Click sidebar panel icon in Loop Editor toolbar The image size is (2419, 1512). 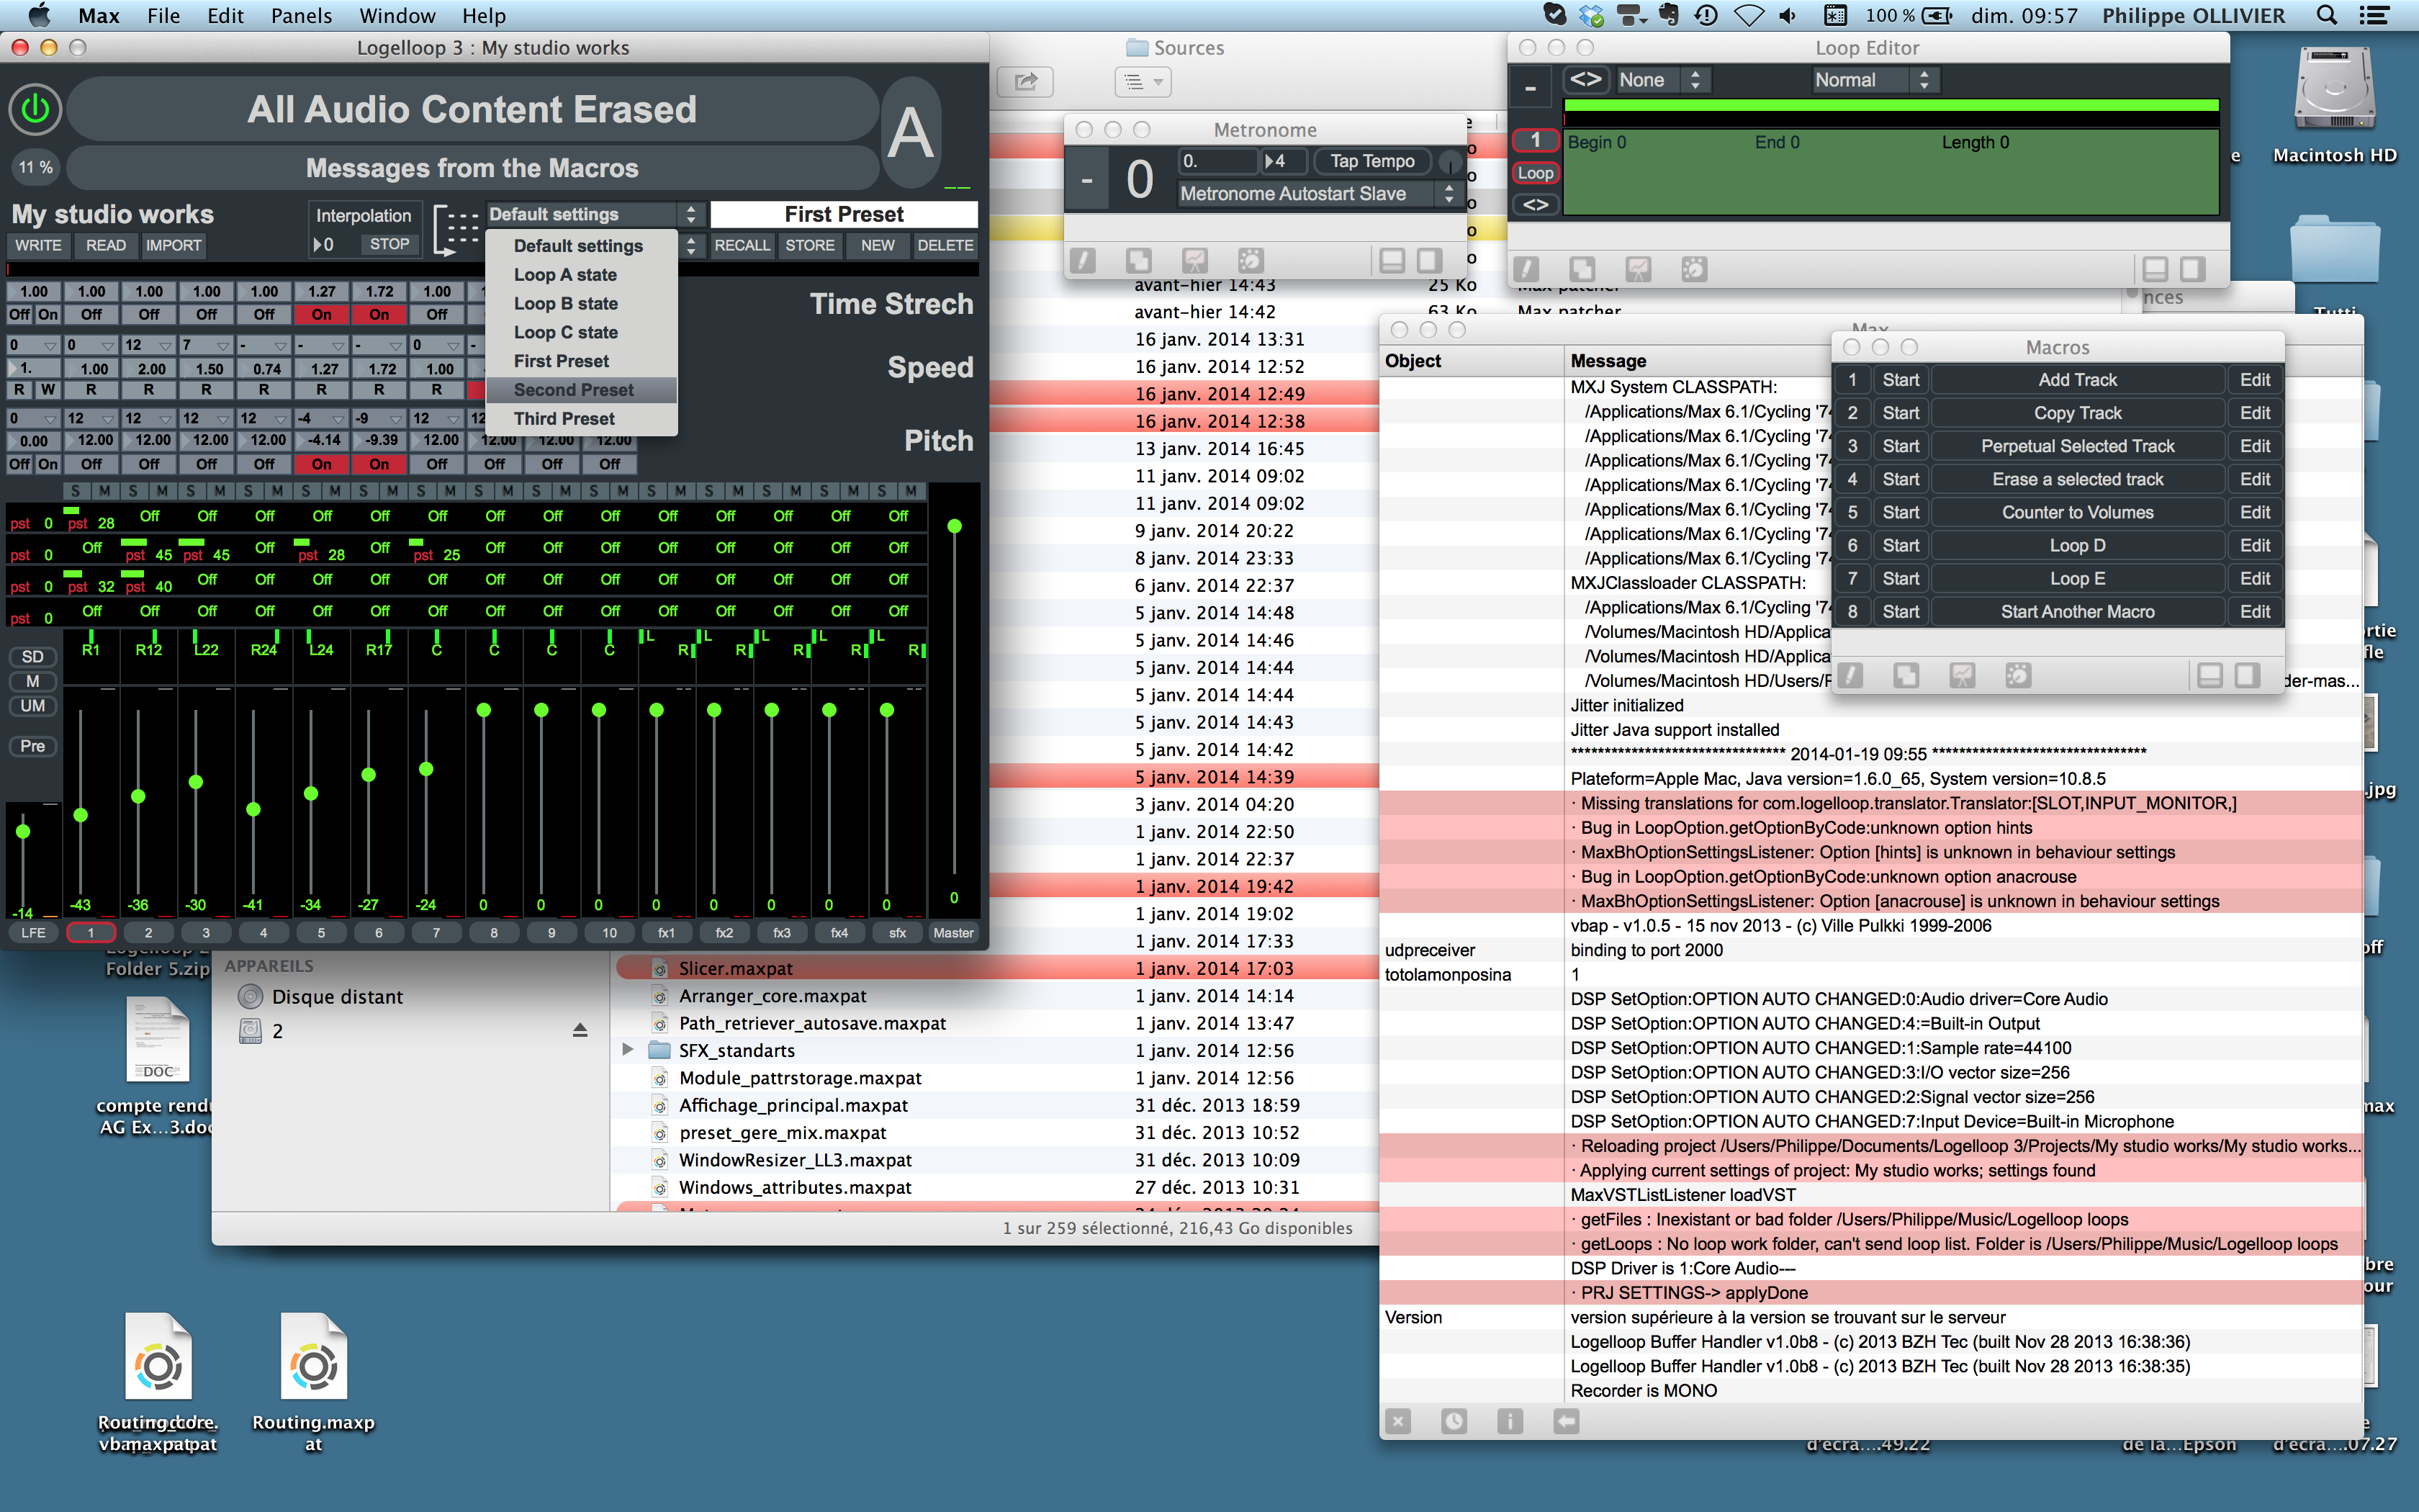(x=2192, y=269)
